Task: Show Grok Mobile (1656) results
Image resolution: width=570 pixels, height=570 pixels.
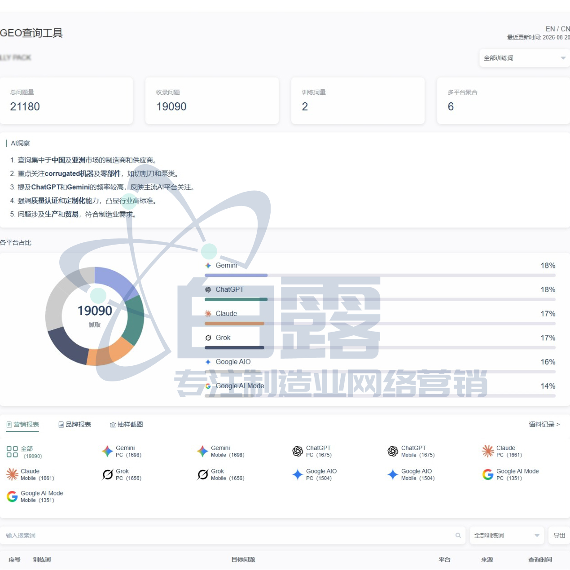Action: coord(220,474)
